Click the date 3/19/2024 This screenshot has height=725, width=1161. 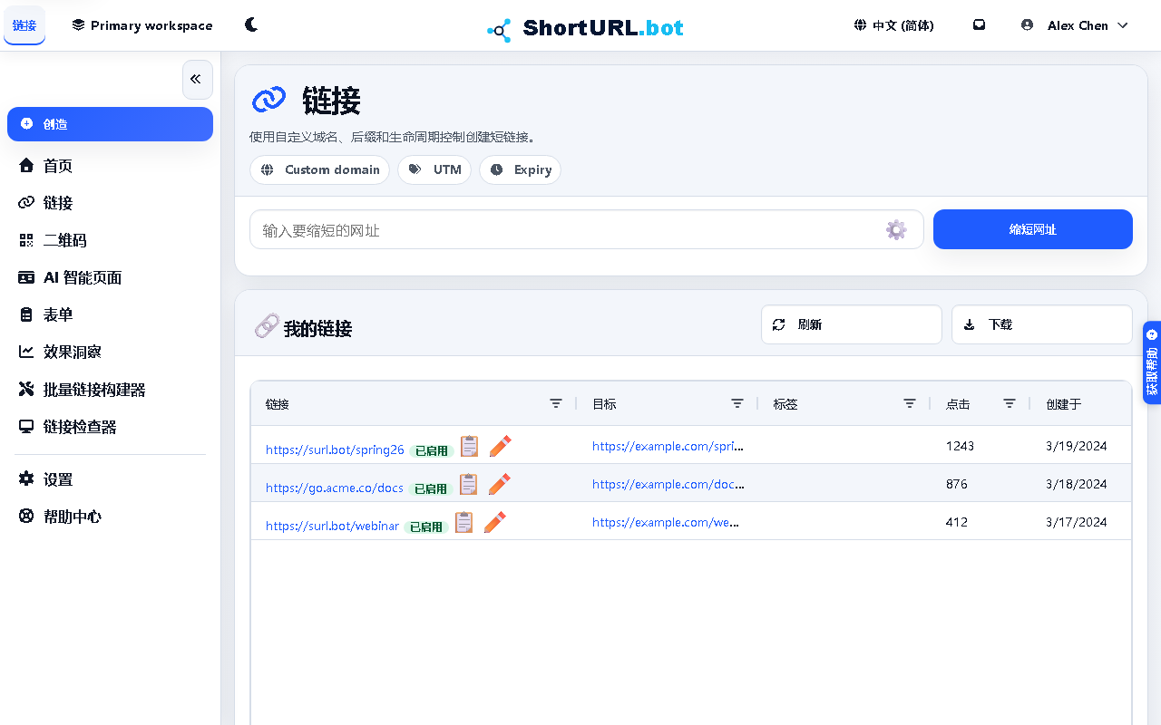pos(1077,446)
